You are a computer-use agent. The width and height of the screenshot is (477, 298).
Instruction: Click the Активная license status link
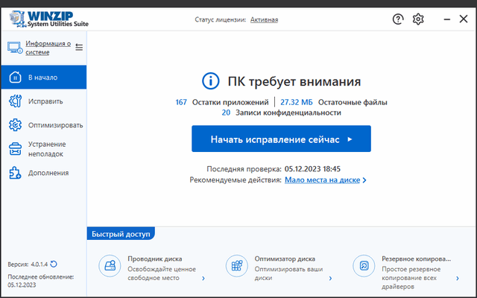[264, 19]
